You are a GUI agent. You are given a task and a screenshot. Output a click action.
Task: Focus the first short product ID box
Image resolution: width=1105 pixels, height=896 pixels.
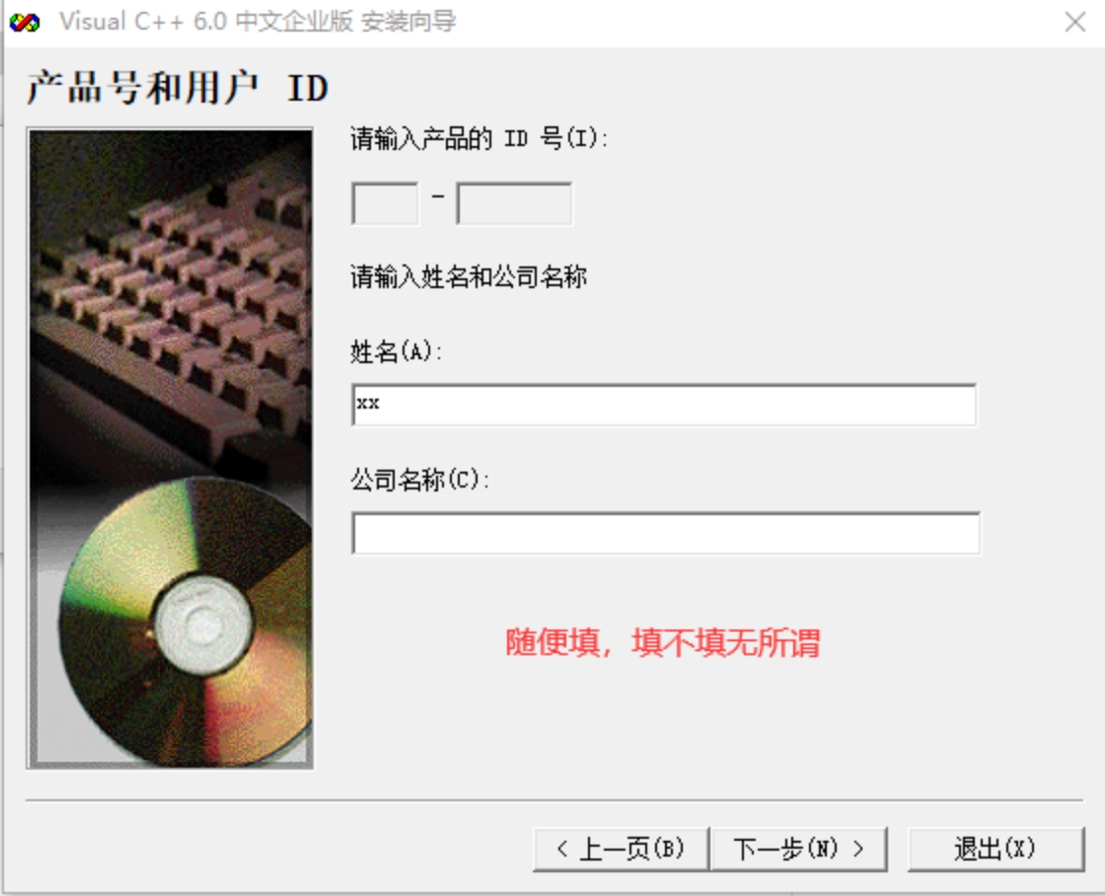click(385, 203)
